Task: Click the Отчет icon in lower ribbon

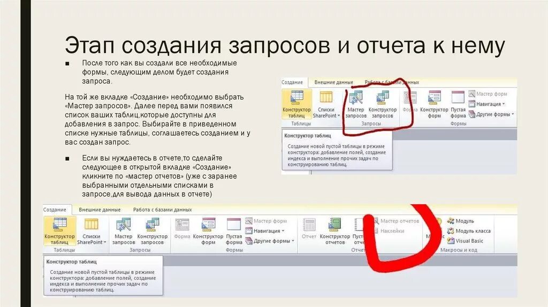Action: [x=309, y=229]
